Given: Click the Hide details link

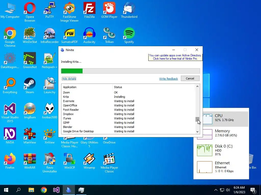Looking at the screenshot, I should [69, 79].
